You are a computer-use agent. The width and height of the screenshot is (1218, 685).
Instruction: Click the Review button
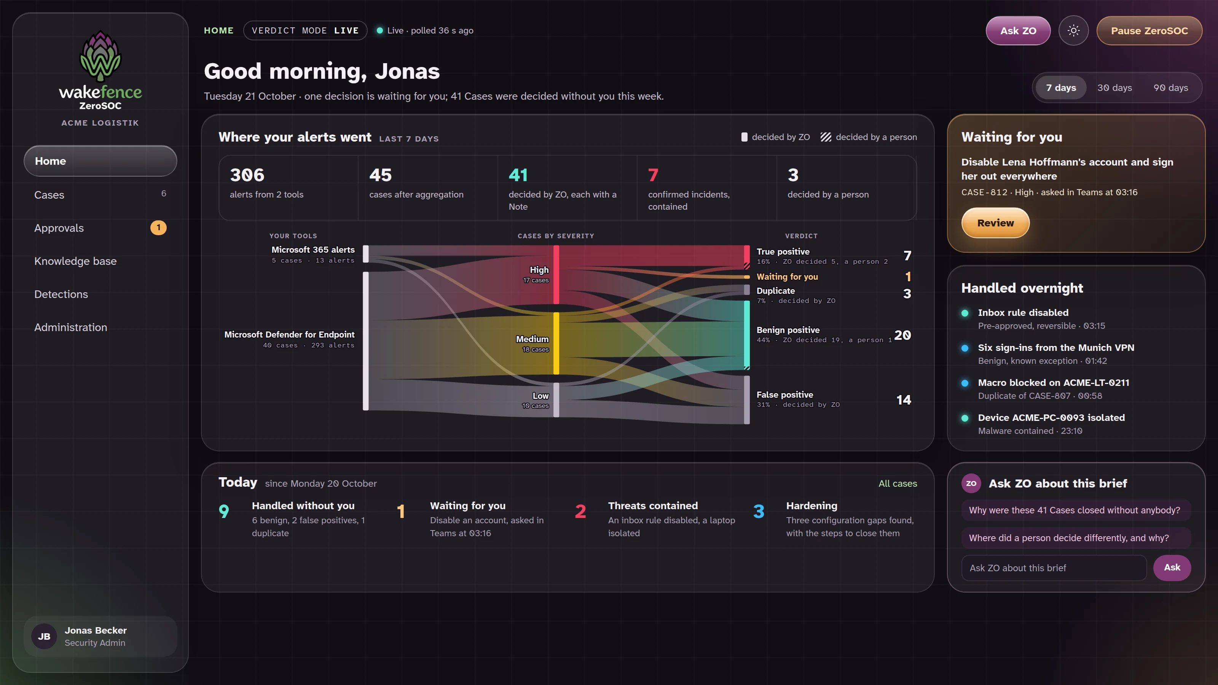pyautogui.click(x=995, y=223)
